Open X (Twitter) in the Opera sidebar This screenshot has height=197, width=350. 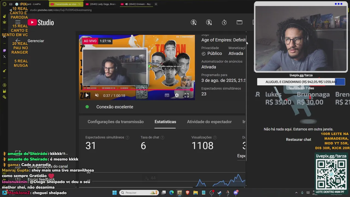coord(4,57)
